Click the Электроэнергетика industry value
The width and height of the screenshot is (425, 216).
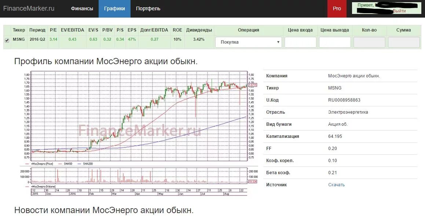tap(348, 112)
